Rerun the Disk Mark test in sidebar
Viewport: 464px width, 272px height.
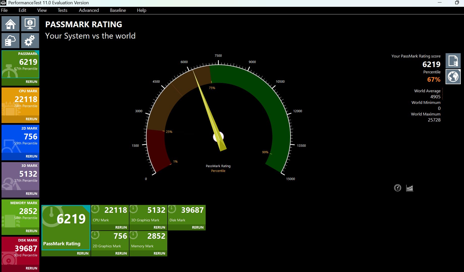(20, 268)
